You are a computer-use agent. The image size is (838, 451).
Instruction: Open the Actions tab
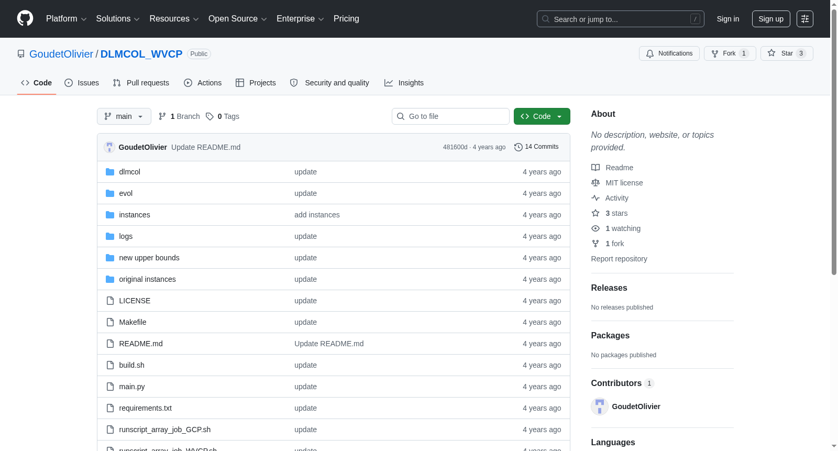tap(203, 83)
